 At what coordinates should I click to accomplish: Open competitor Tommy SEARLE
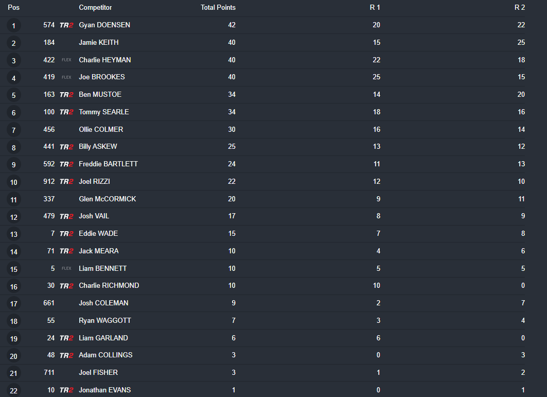point(104,112)
